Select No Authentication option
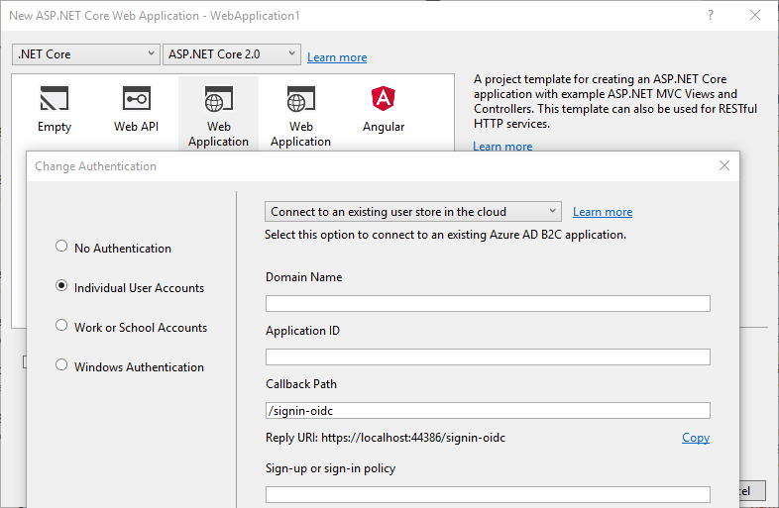This screenshot has height=508, width=779. (x=61, y=247)
